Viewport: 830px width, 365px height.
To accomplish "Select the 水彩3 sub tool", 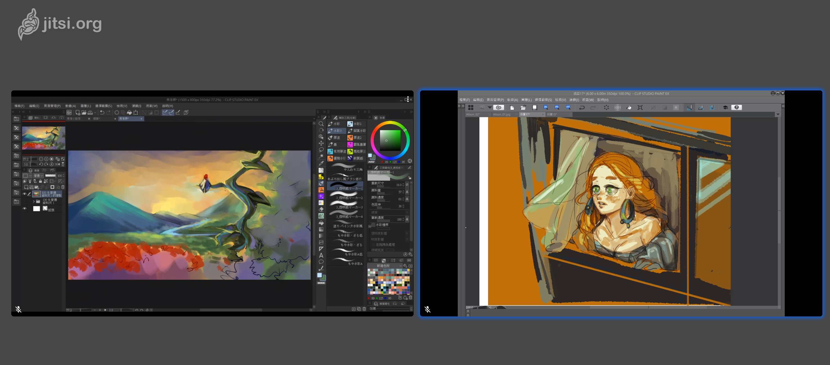I will tap(336, 131).
